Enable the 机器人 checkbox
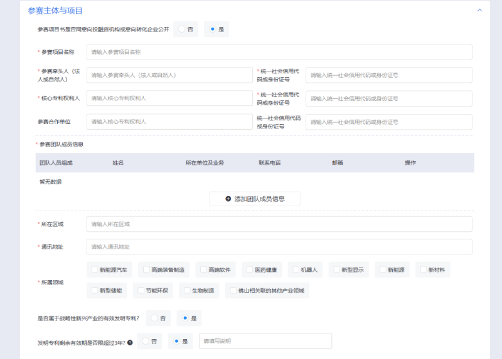Screen dimensions: 502x359 (x=294, y=270)
